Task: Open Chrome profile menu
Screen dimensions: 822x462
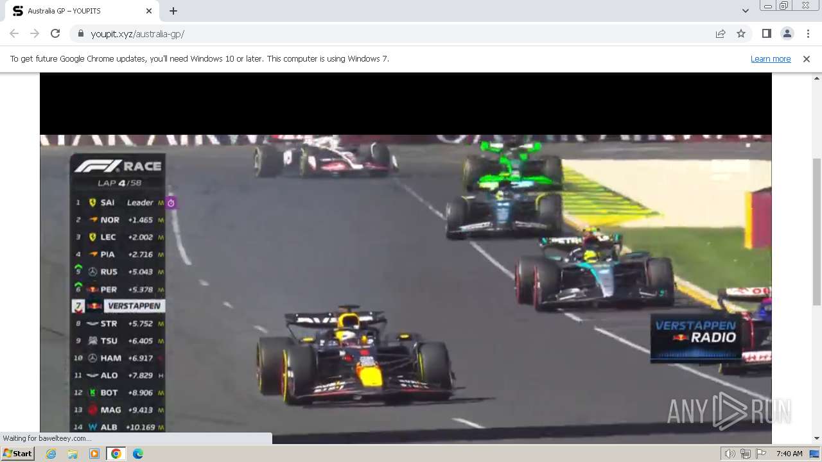Action: [x=787, y=33]
